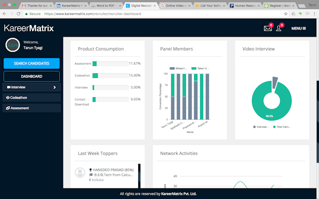Click the user notifications icon
Viewport: 319px width, 199px height.
[279, 28]
